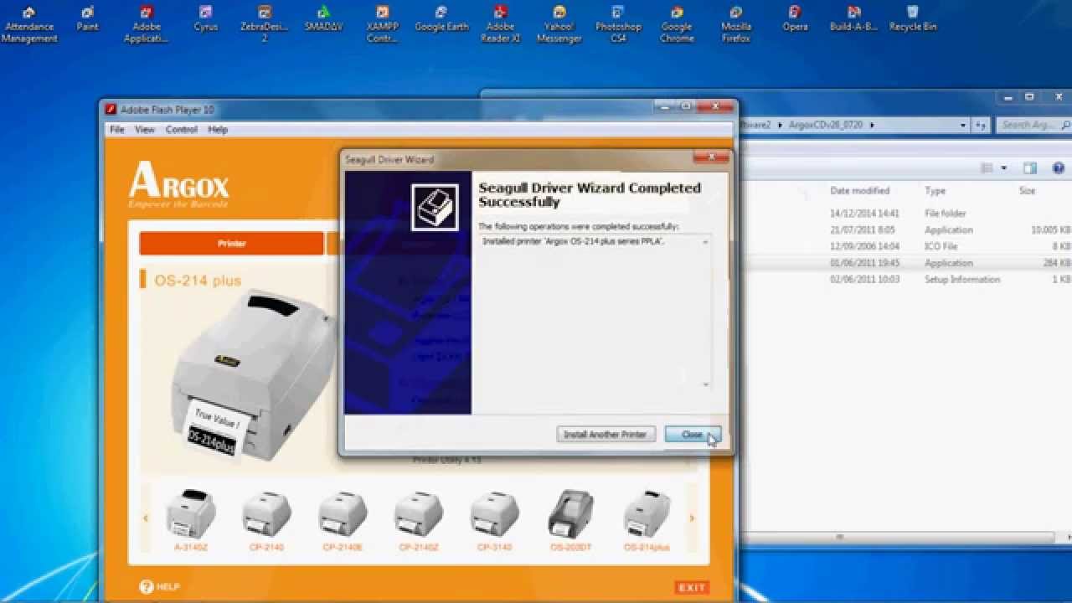Click Install Another Printer button
The image size is (1072, 603).
(605, 435)
